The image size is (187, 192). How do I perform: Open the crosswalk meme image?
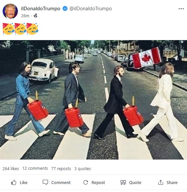click(x=93, y=100)
